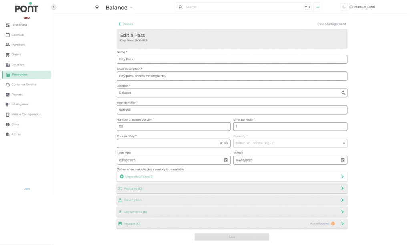Expand the Features (0) section

click(x=231, y=188)
